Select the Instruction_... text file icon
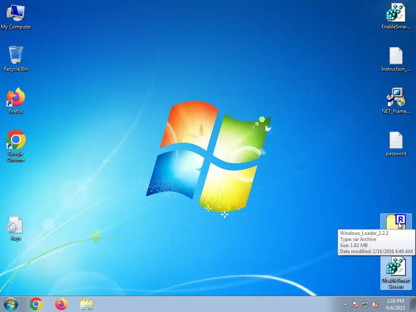Viewport: 416px width, 312px height. [396, 59]
